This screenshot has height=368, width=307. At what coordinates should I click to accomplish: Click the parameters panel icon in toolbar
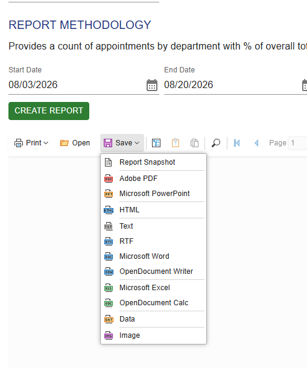[x=156, y=143]
